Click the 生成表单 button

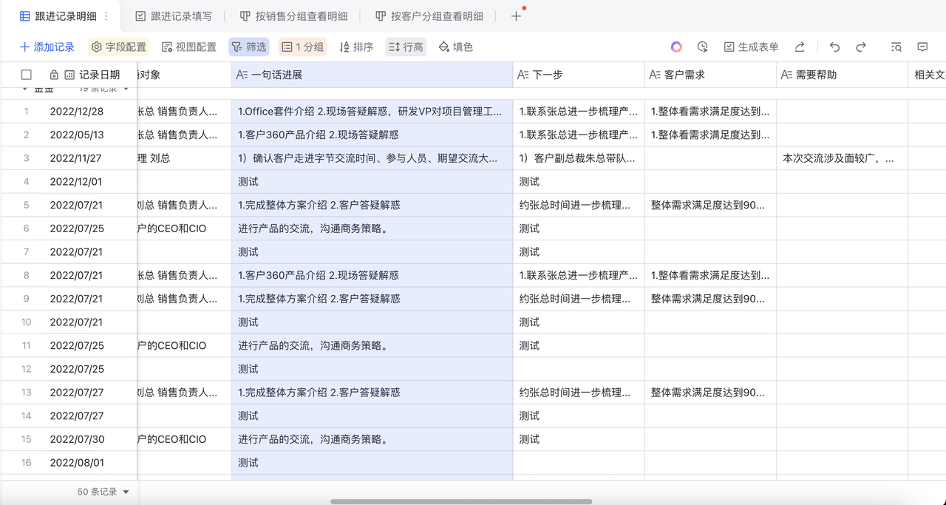click(751, 47)
